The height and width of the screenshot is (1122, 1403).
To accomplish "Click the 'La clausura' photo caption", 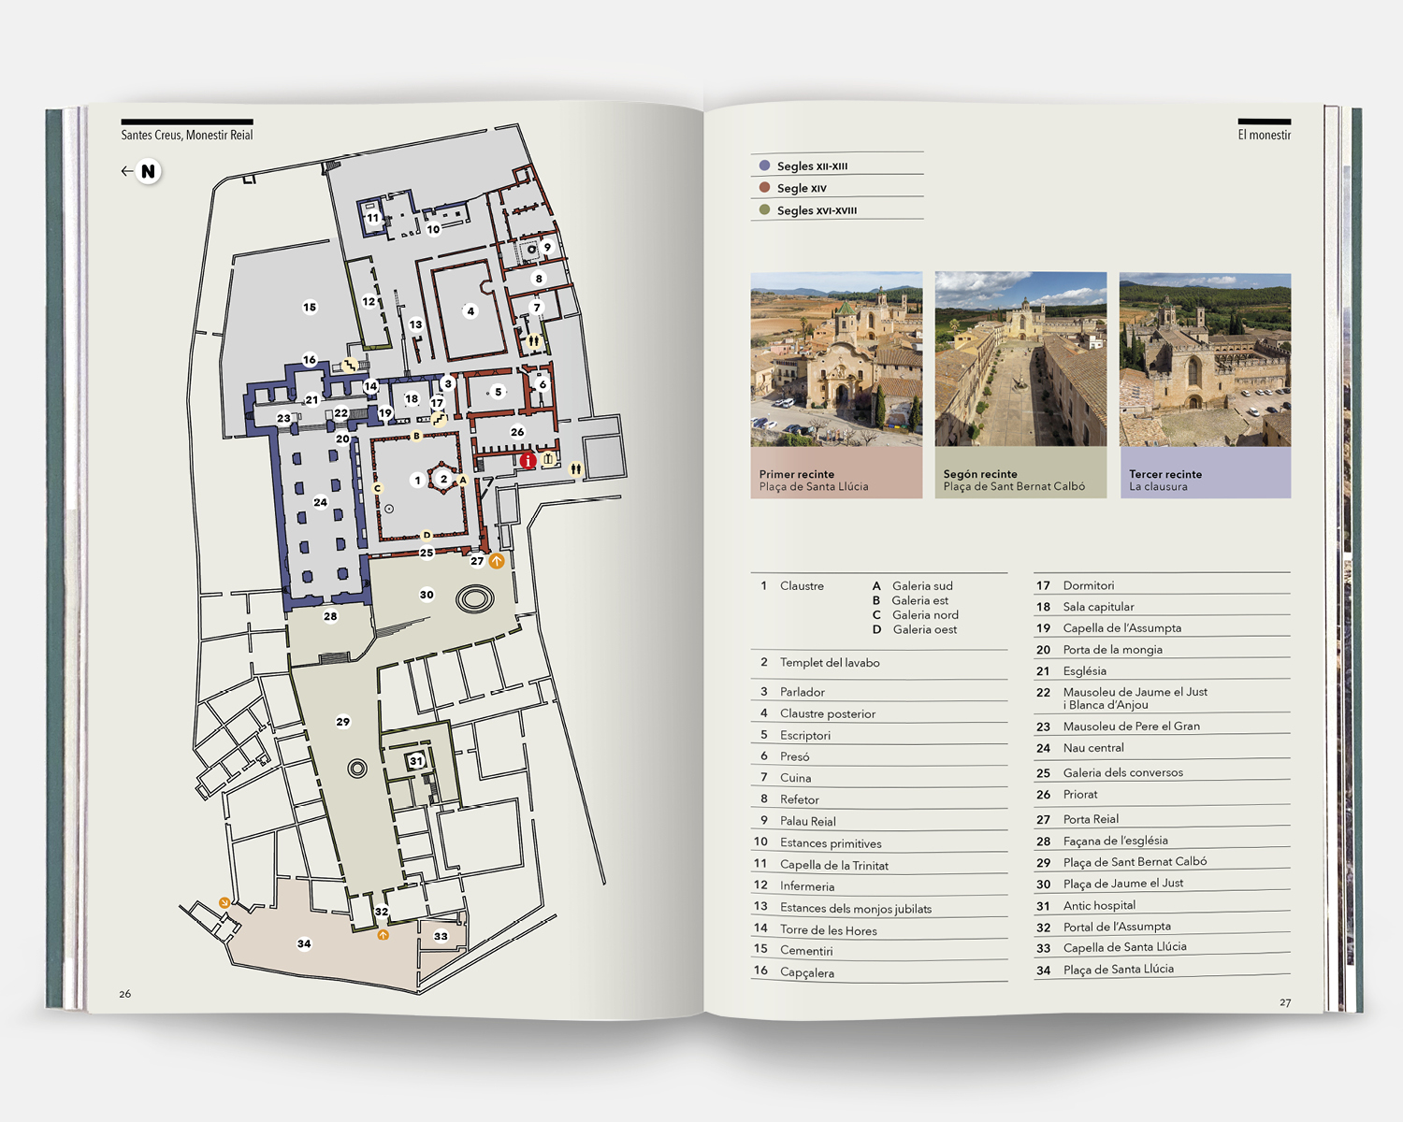I will (1158, 487).
